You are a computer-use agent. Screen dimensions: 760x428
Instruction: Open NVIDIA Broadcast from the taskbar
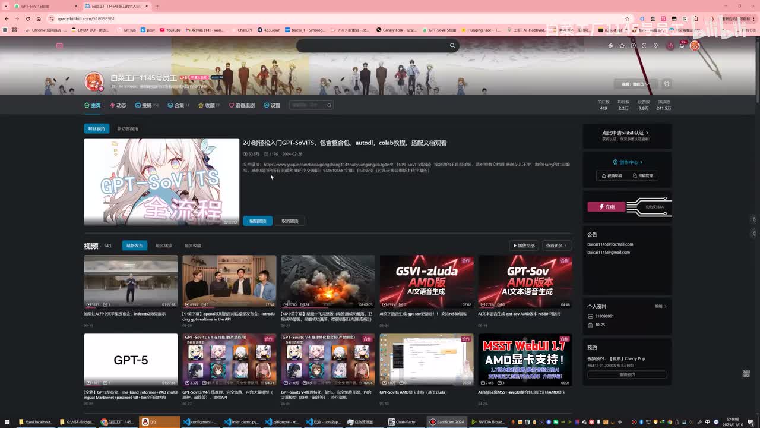point(489,422)
